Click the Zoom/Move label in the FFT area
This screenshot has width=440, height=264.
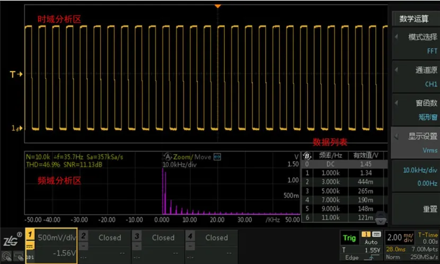192,157
